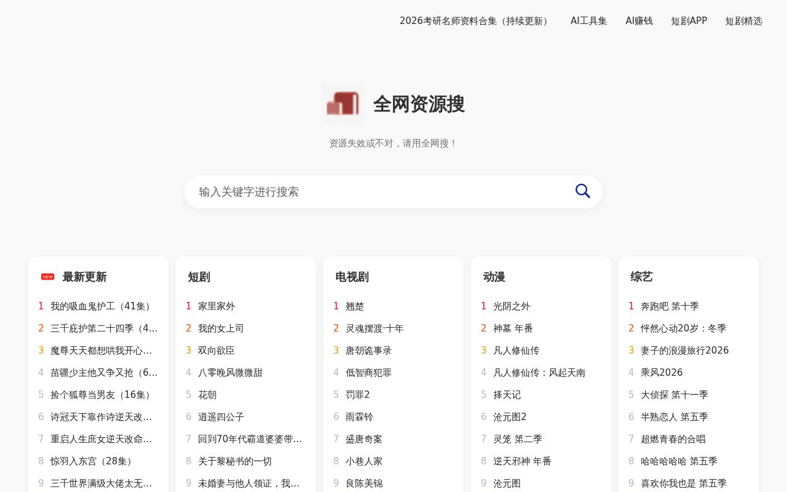The height and width of the screenshot is (492, 787).
Task: Click the red NEW badge icon
Action: 48,277
